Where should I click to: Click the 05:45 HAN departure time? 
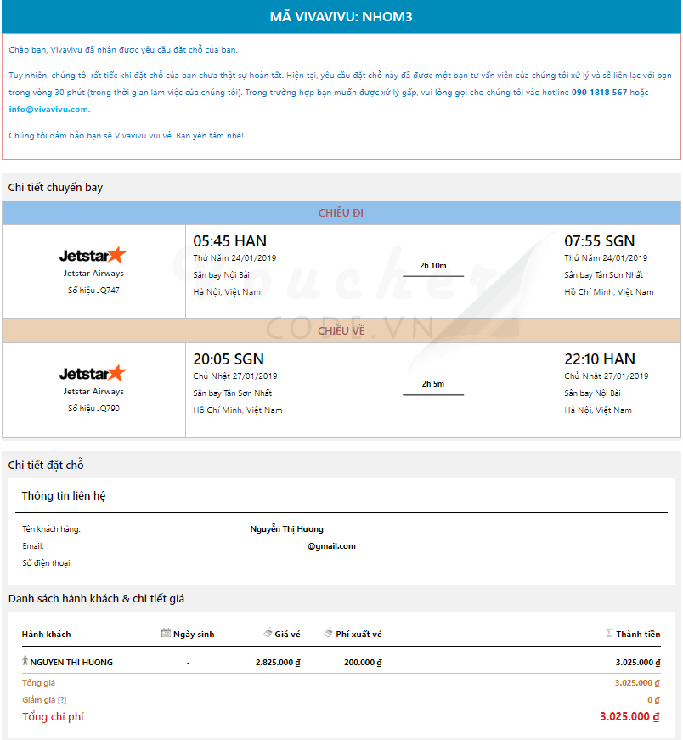pos(229,241)
